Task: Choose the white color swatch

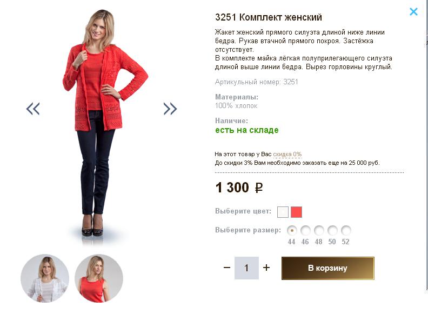Action: tap(283, 211)
